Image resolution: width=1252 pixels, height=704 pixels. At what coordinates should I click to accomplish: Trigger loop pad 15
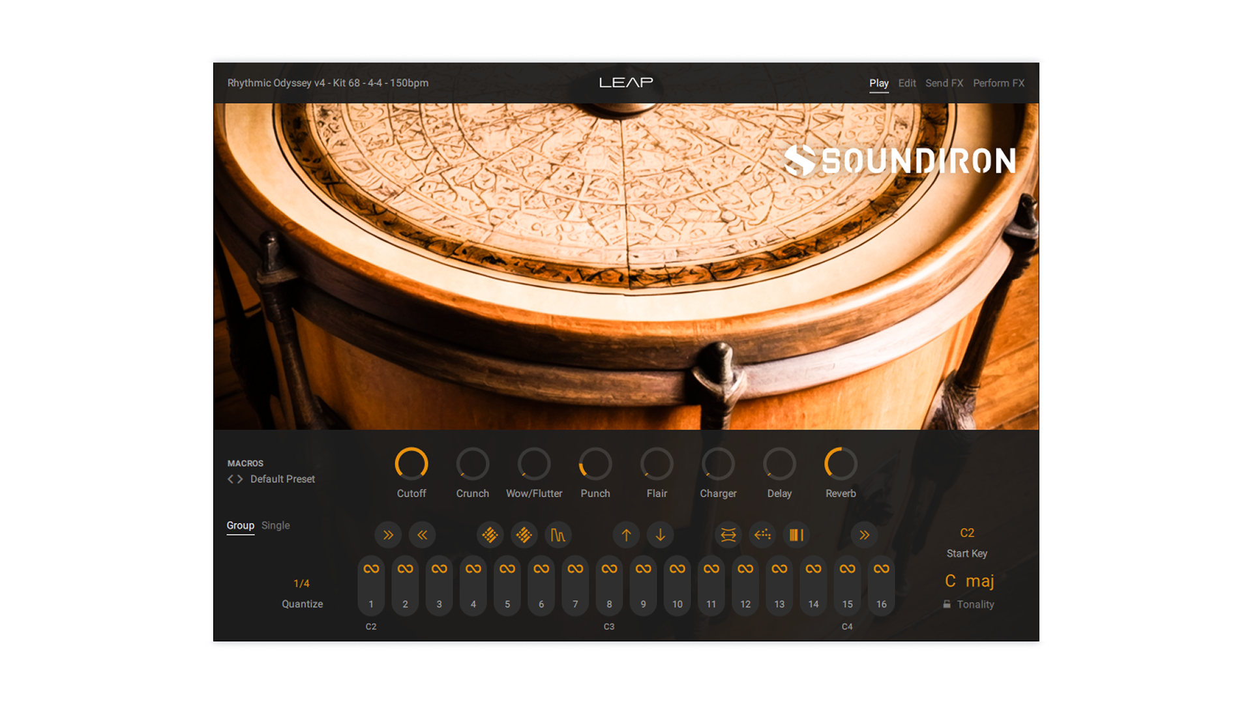pyautogui.click(x=847, y=586)
